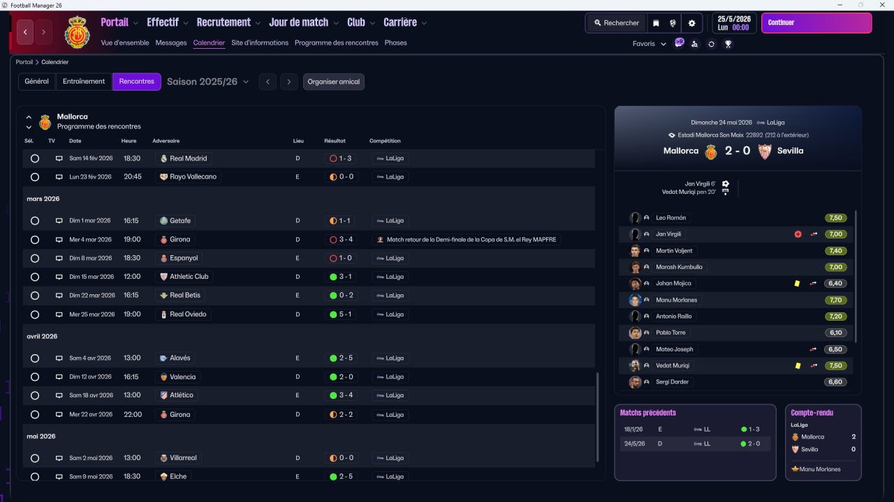Viewport: 894px width, 502px height.
Task: Switch to the Général tab
Action: click(37, 82)
